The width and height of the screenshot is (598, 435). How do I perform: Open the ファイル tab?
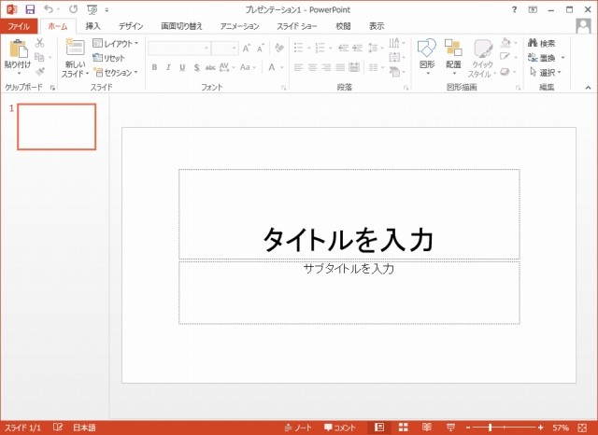[x=19, y=26]
